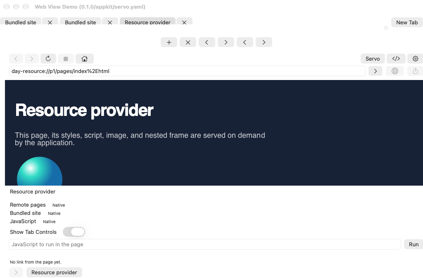Click the go arrow next to URL field
423x278 pixels.
(x=375, y=71)
